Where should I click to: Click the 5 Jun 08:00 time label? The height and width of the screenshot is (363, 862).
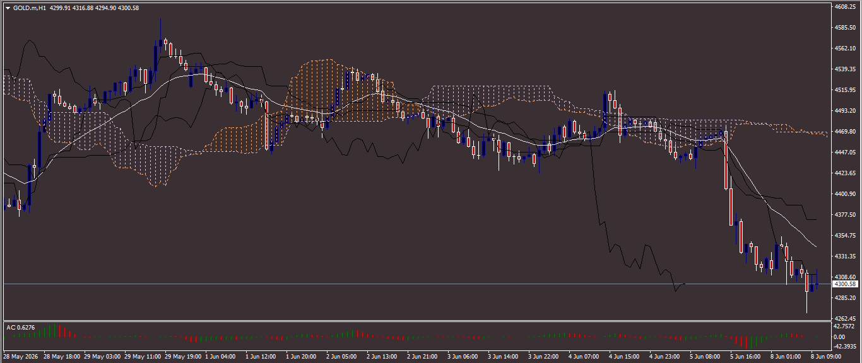tap(706, 357)
